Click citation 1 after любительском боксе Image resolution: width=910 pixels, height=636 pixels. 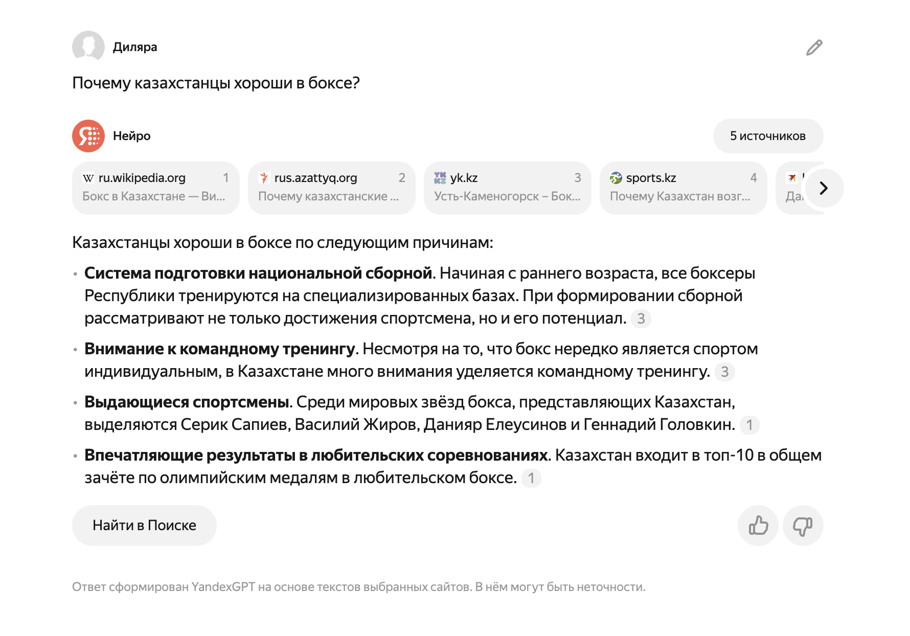coord(531,478)
